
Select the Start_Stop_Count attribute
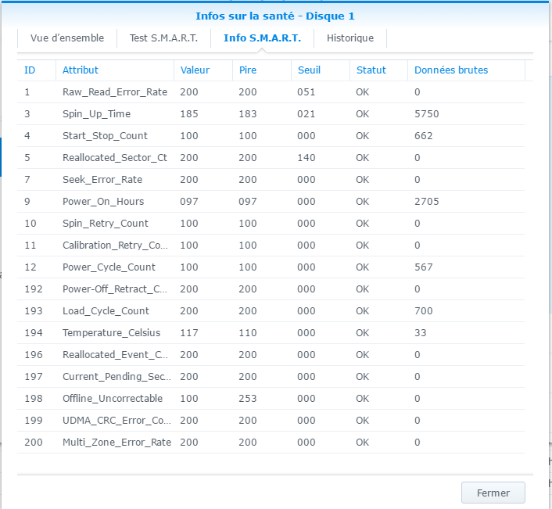click(105, 136)
